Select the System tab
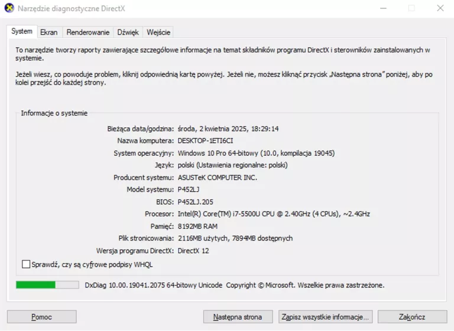 (x=22, y=31)
